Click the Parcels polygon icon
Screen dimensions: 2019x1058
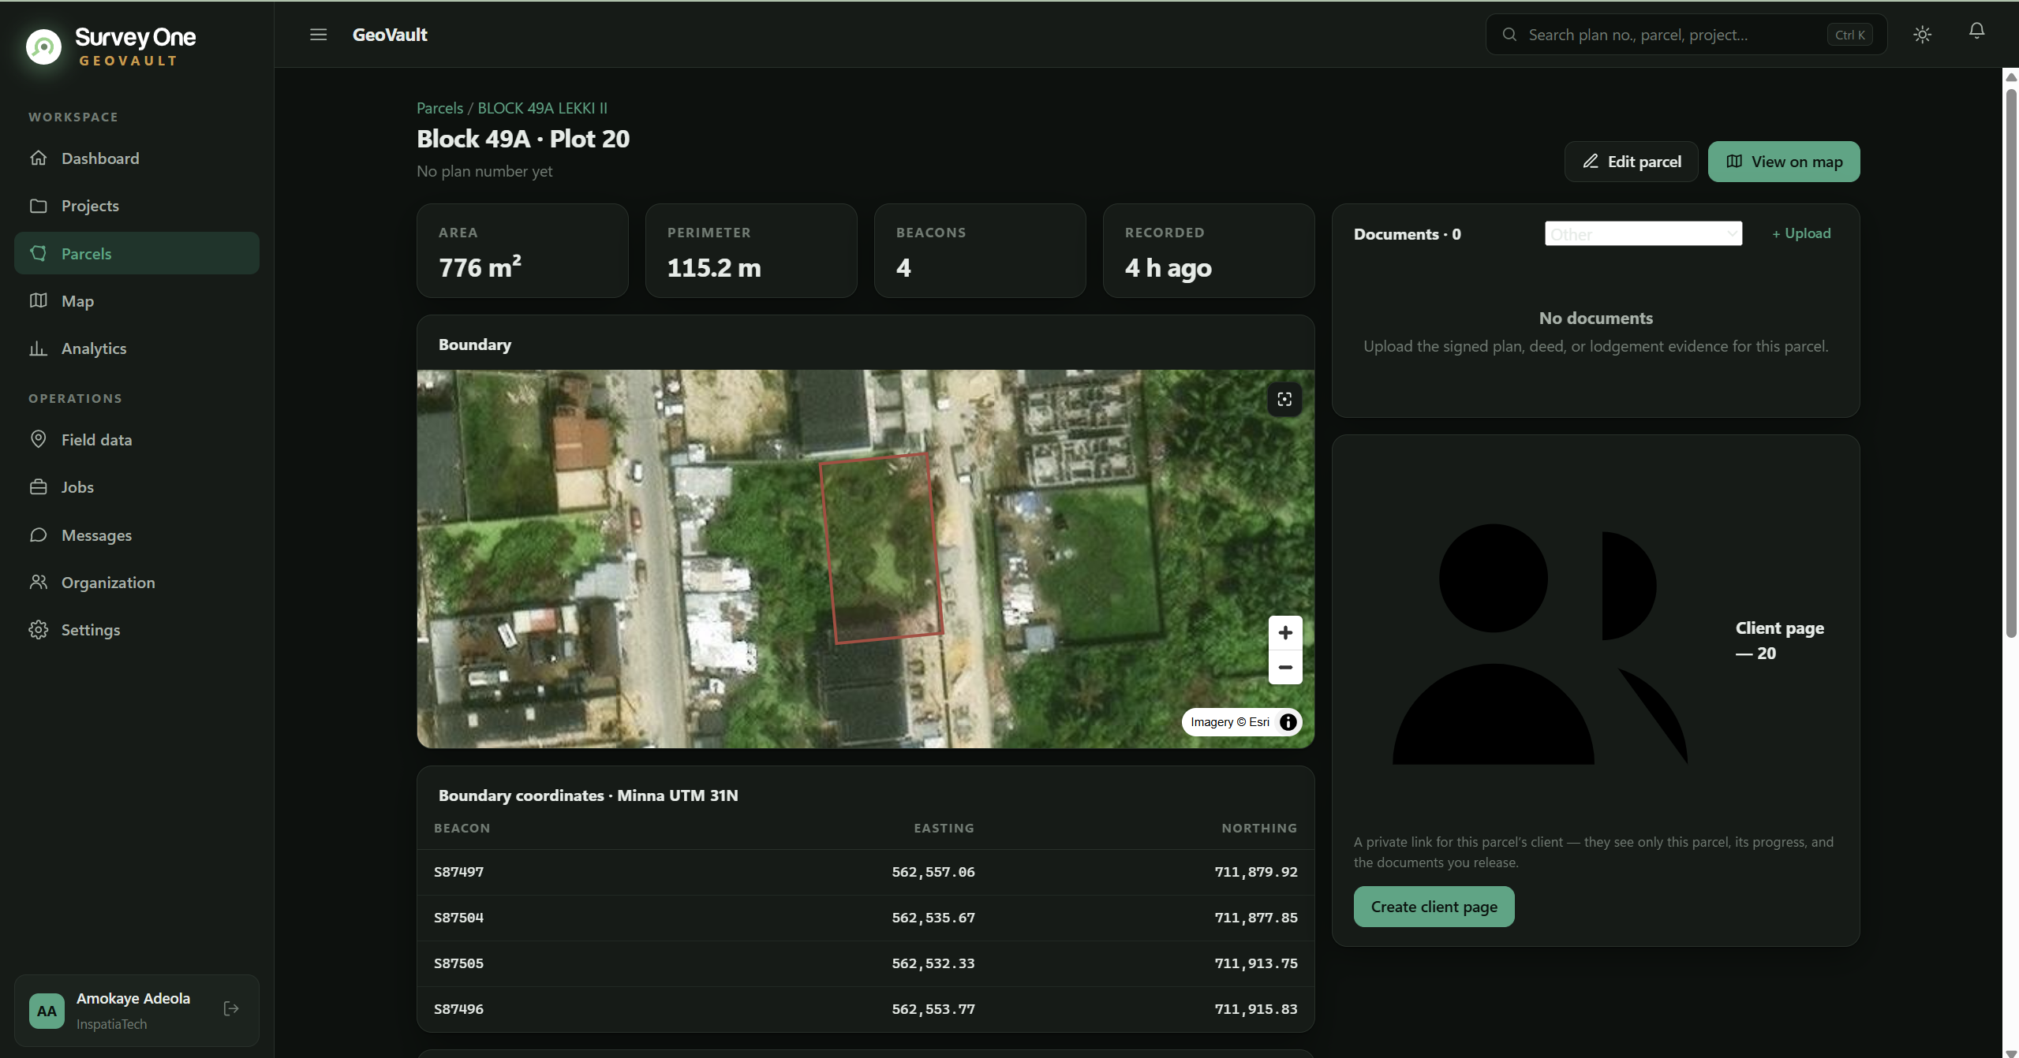[38, 253]
